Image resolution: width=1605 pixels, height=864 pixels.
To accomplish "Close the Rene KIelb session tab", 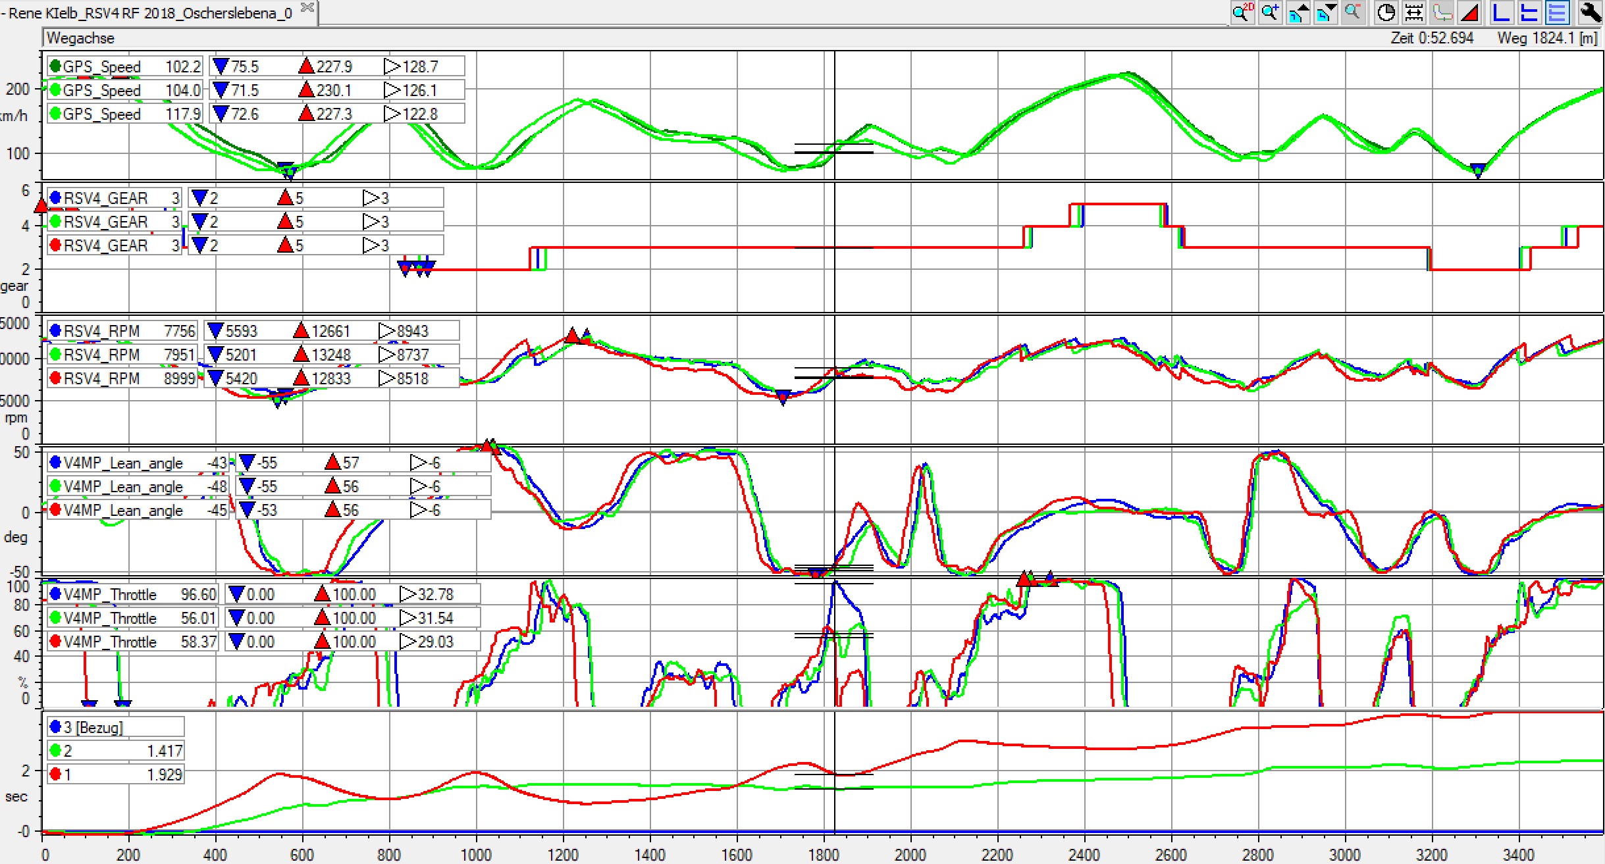I will click(307, 8).
